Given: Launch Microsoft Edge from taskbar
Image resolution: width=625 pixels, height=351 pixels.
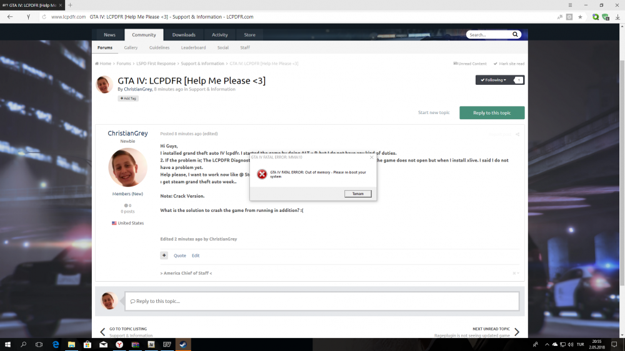Looking at the screenshot, I should [56, 344].
